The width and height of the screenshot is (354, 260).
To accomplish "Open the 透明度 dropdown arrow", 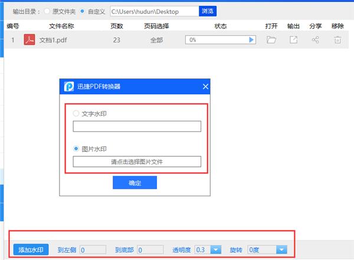I will tap(215, 249).
